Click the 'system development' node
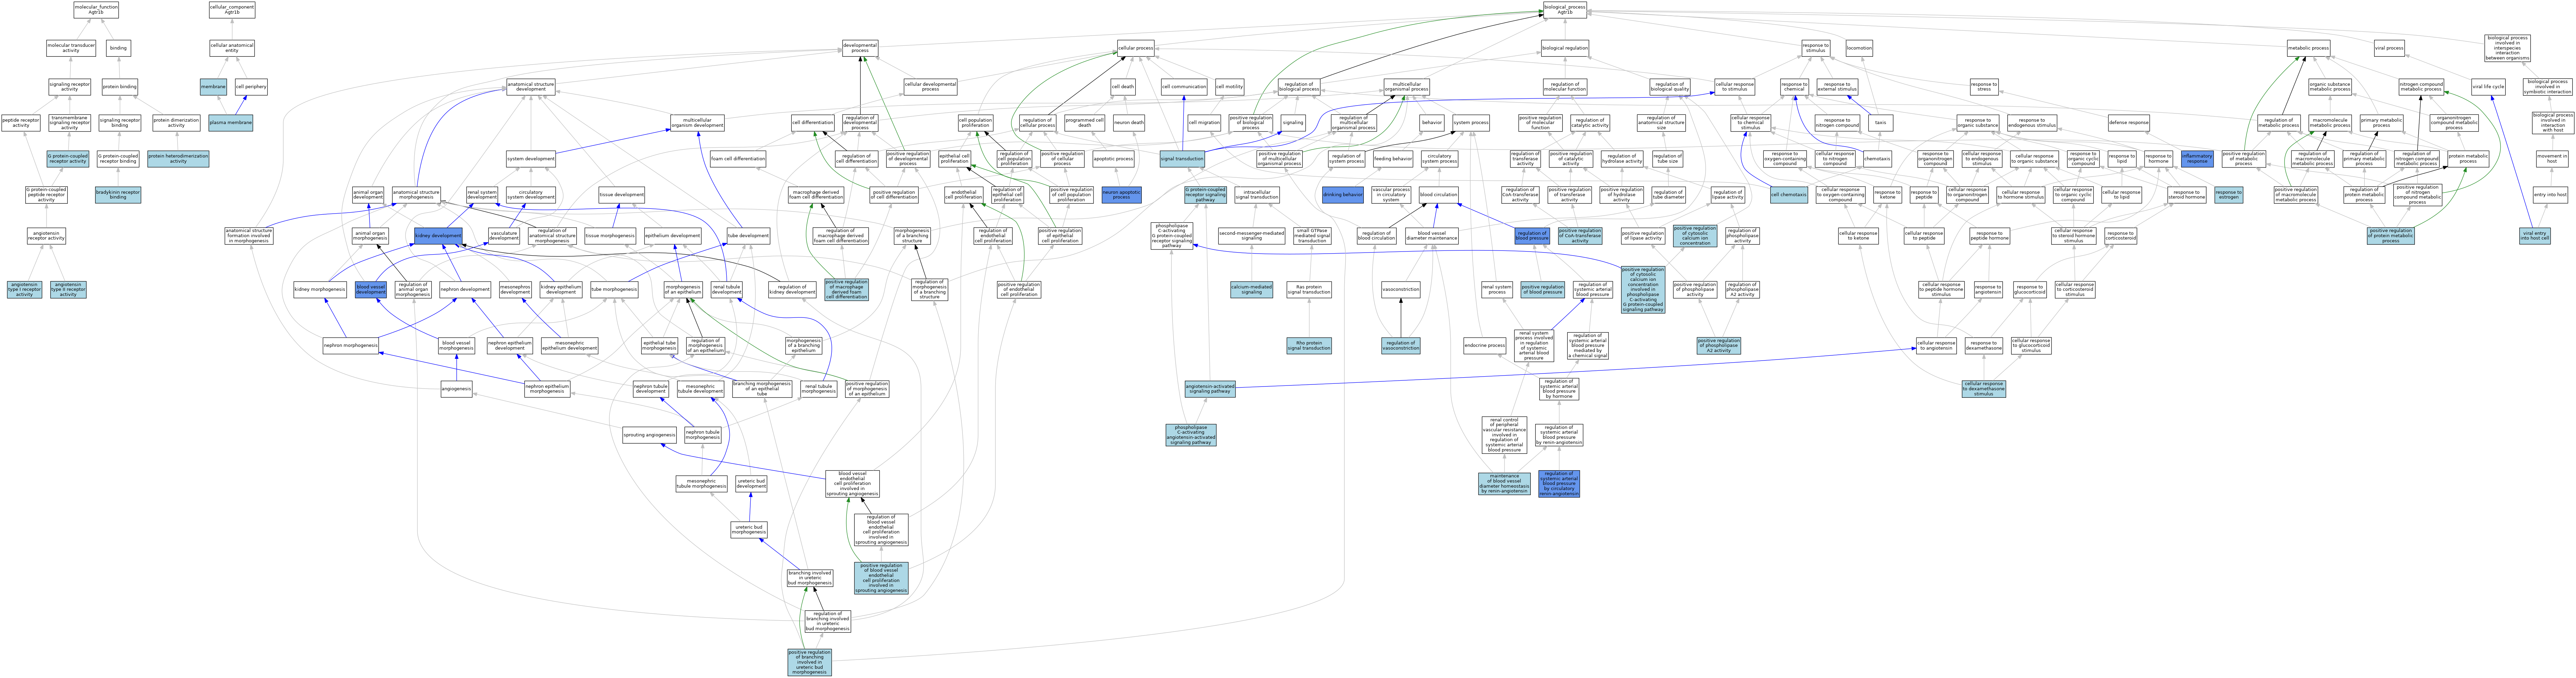 (531, 159)
